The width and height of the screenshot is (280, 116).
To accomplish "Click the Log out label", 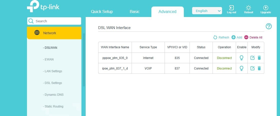I will pos(232,12).
